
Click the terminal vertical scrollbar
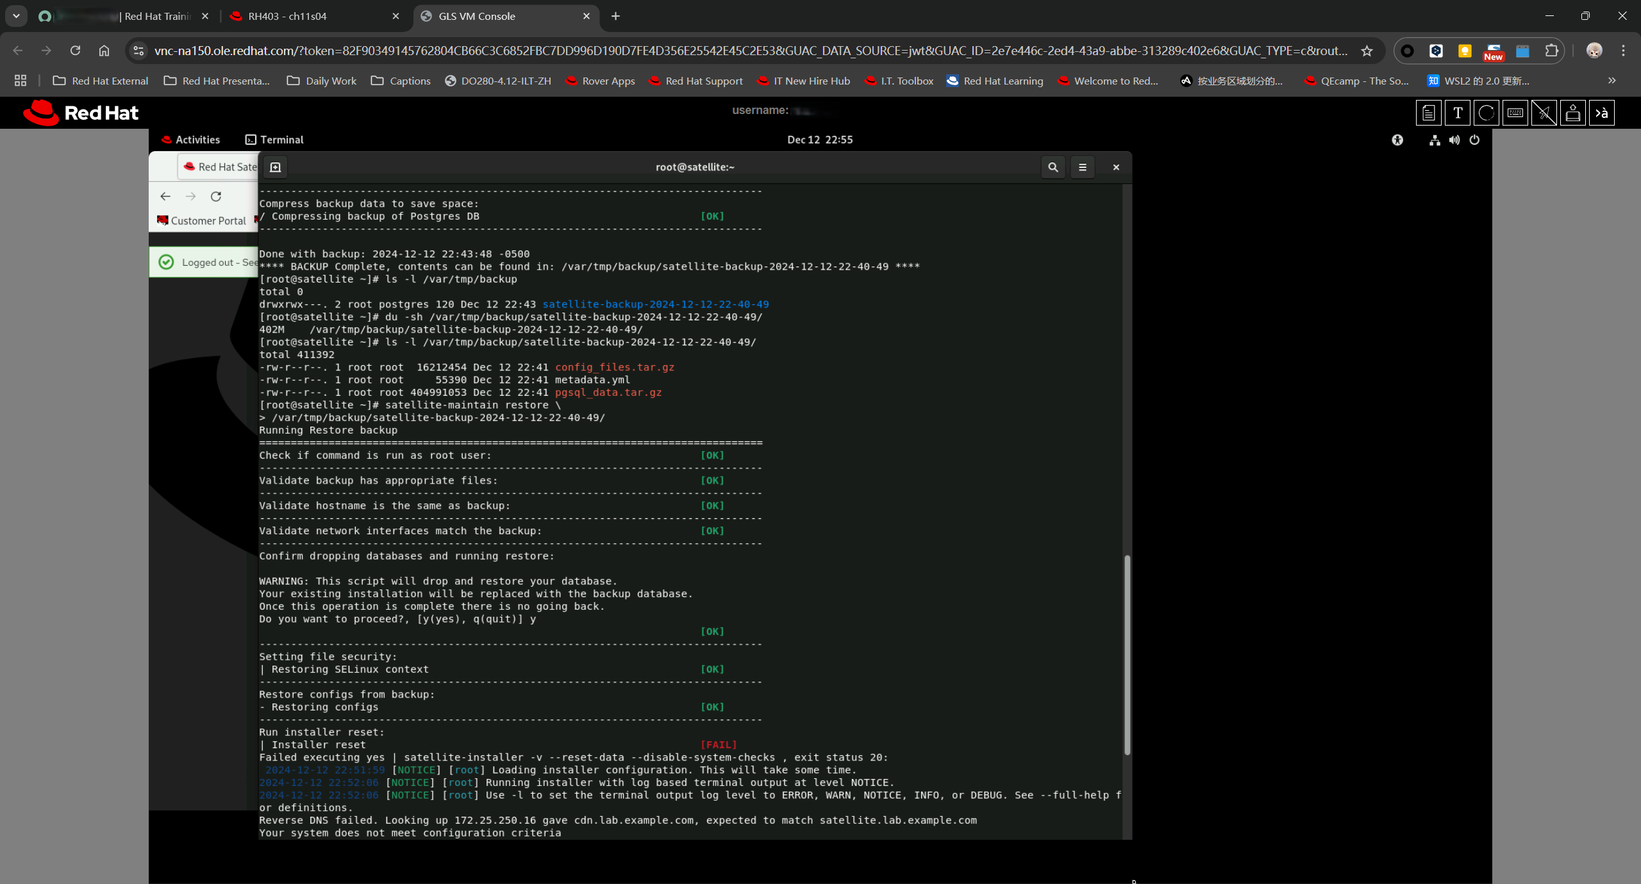[1126, 653]
